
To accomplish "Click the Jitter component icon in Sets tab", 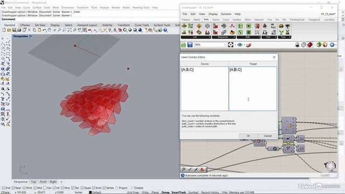I will 232,26.
